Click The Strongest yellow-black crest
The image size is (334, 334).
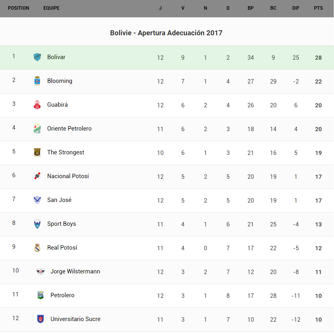(x=37, y=152)
